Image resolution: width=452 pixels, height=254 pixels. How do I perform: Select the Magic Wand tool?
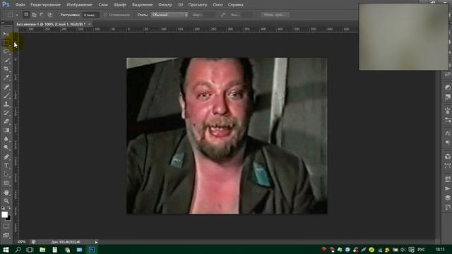[6, 60]
